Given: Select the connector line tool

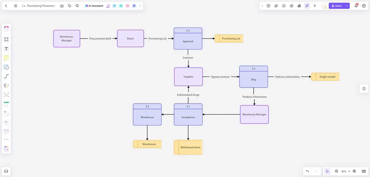Looking at the screenshot, I should pos(6,76).
